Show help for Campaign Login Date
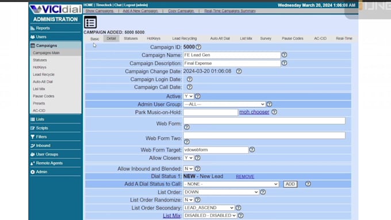The image size is (391, 220). (x=190, y=79)
